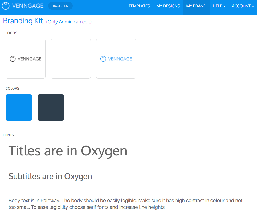Select the blue Venngage logo card
Screen dimensions: 257x224
point(116,59)
